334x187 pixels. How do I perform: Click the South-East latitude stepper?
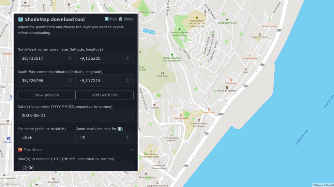coord(70,81)
